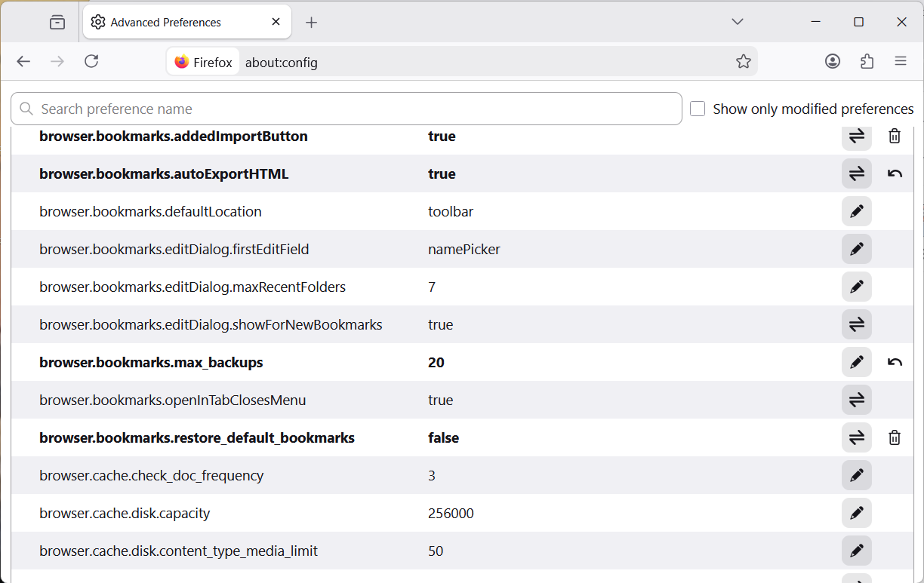Image resolution: width=924 pixels, height=583 pixels.
Task: Bookmark this page with star icon
Action: pyautogui.click(x=744, y=62)
